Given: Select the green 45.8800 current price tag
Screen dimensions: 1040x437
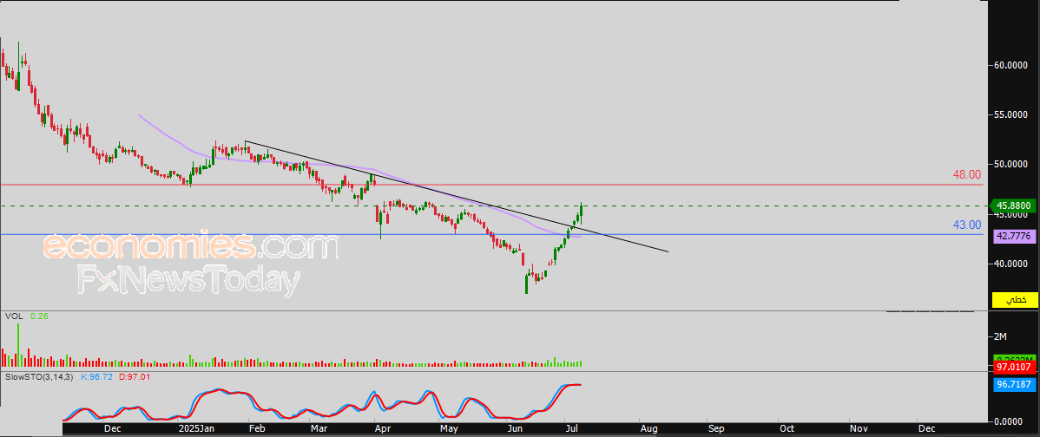Looking at the screenshot, I should click(x=1013, y=205).
